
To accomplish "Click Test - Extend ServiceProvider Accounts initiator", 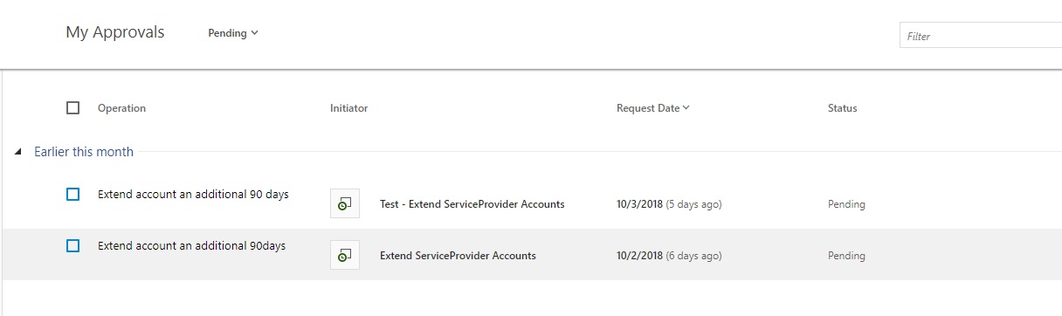I will (x=472, y=204).
